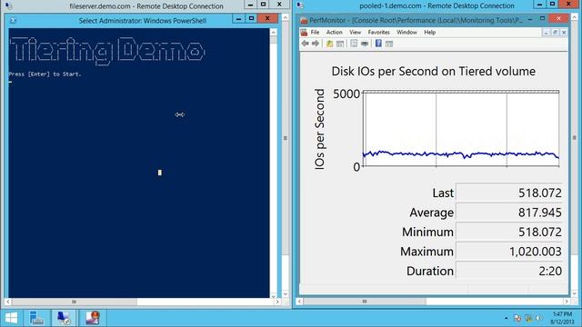Click PowerShell vertical scrollbar down arrow
582x327 pixels.
274,296
